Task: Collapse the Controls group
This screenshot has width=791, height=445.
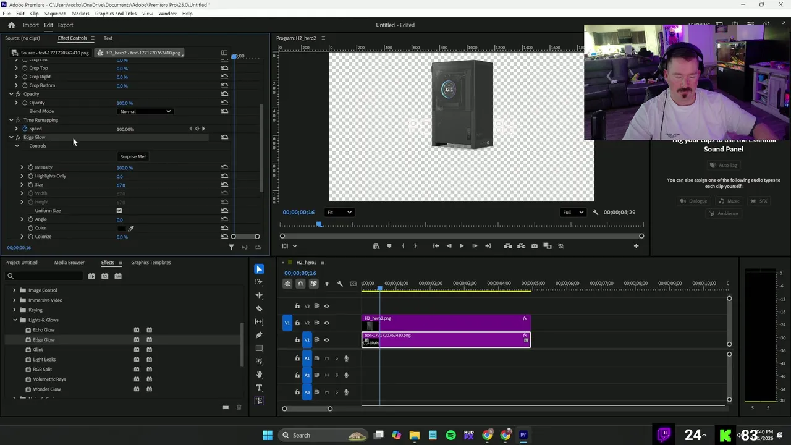Action: (x=17, y=146)
